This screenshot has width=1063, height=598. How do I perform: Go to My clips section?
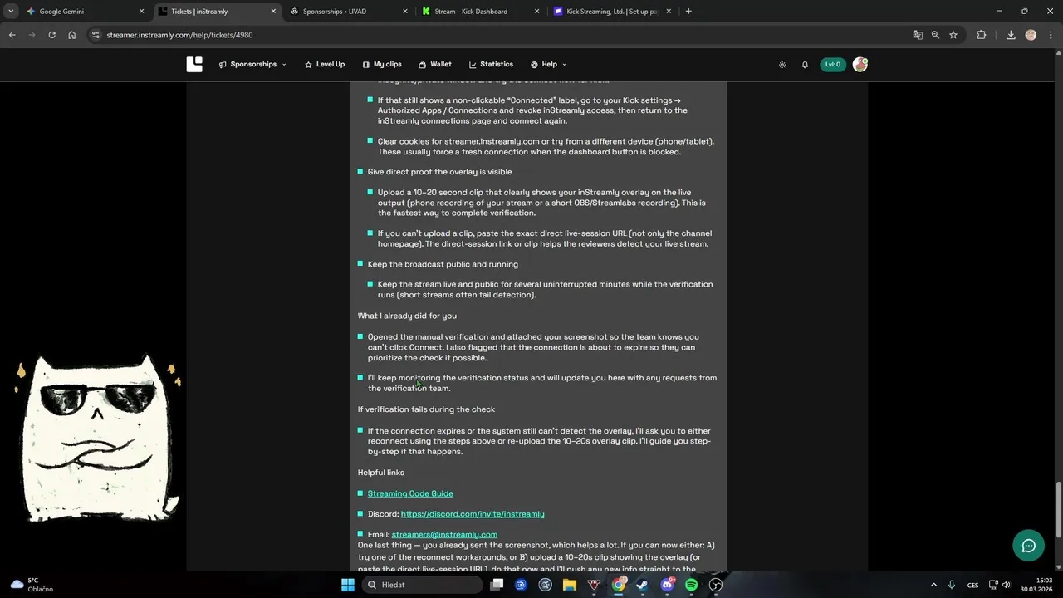pos(382,65)
